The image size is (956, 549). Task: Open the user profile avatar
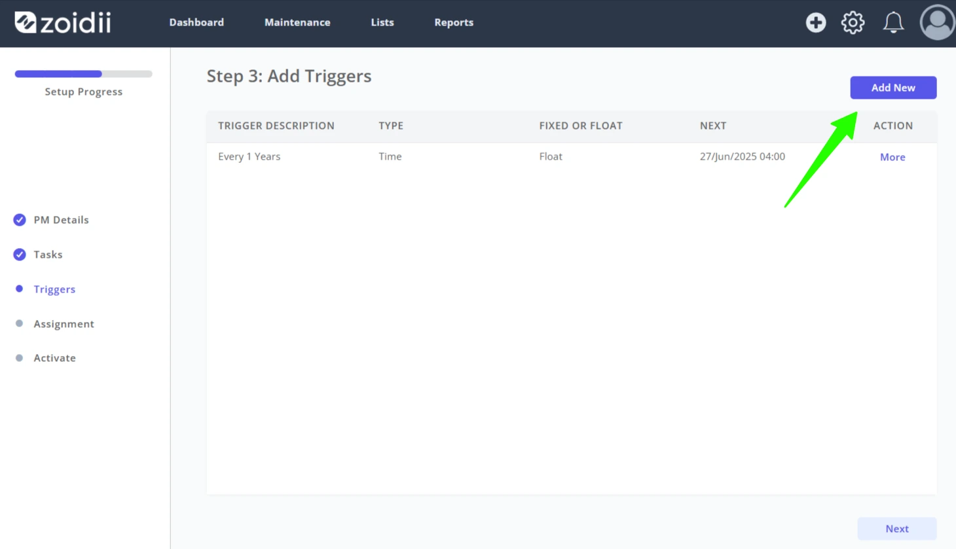[938, 22]
